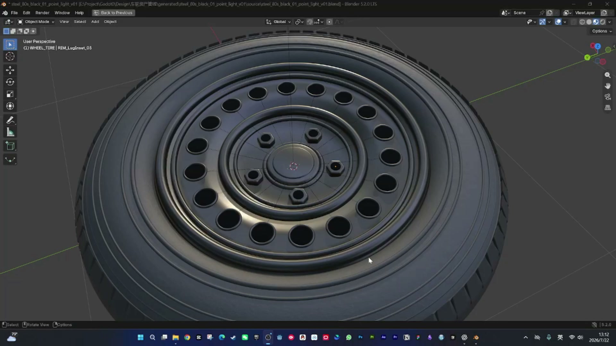Toggle proportional editing

click(329, 22)
